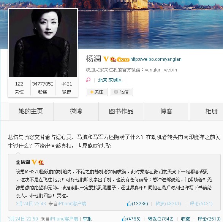Click 转发(27842) to repost
Screen dimensions: 223x222
161,219
